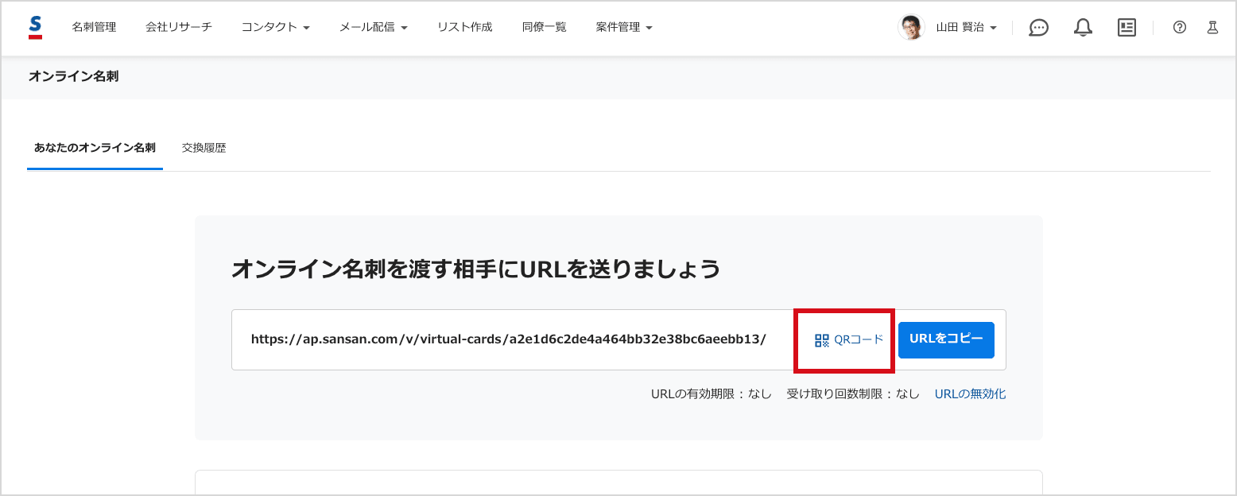Open the chat messages icon
Viewport: 1237px width, 496px height.
click(1038, 27)
